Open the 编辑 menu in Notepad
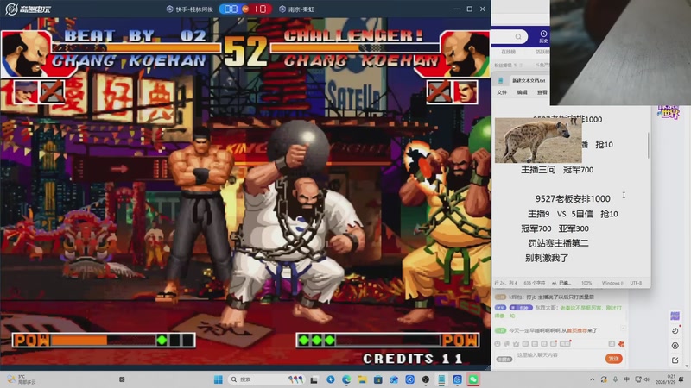The height and width of the screenshot is (388, 691). pyautogui.click(x=522, y=92)
